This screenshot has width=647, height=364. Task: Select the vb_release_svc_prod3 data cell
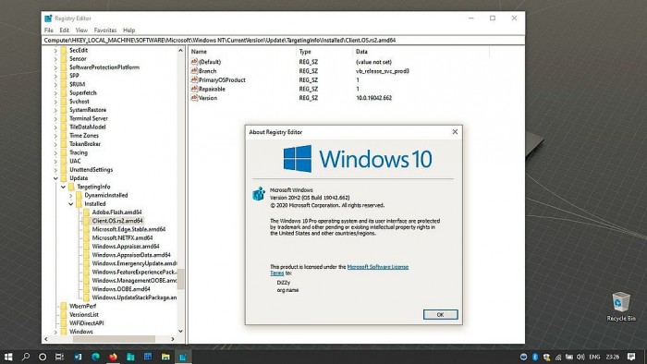(383, 71)
